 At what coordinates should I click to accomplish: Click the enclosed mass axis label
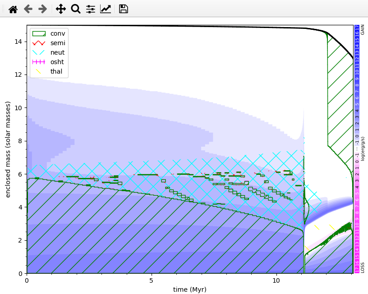click(x=7, y=147)
